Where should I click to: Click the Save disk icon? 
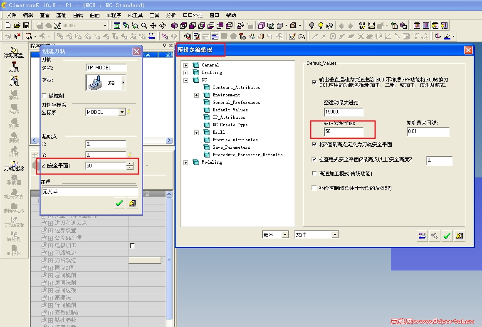click(26, 25)
